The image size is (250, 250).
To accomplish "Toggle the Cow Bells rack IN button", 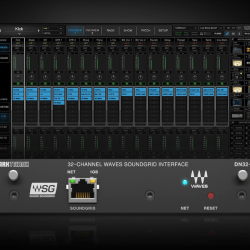I will pyautogui.click(x=222, y=83).
